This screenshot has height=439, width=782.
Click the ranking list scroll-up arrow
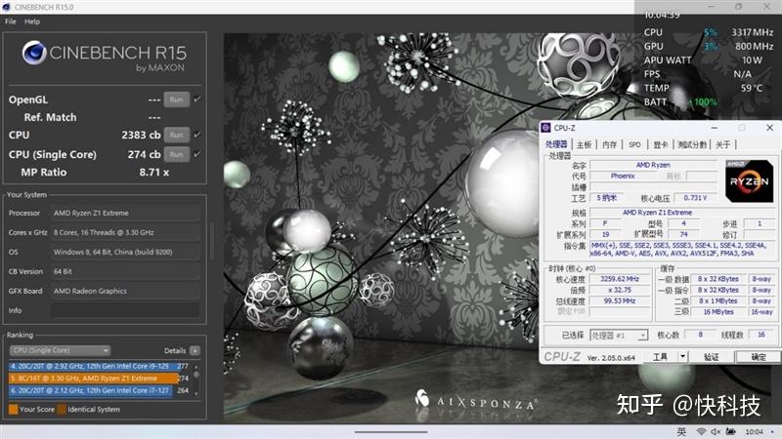click(x=196, y=366)
